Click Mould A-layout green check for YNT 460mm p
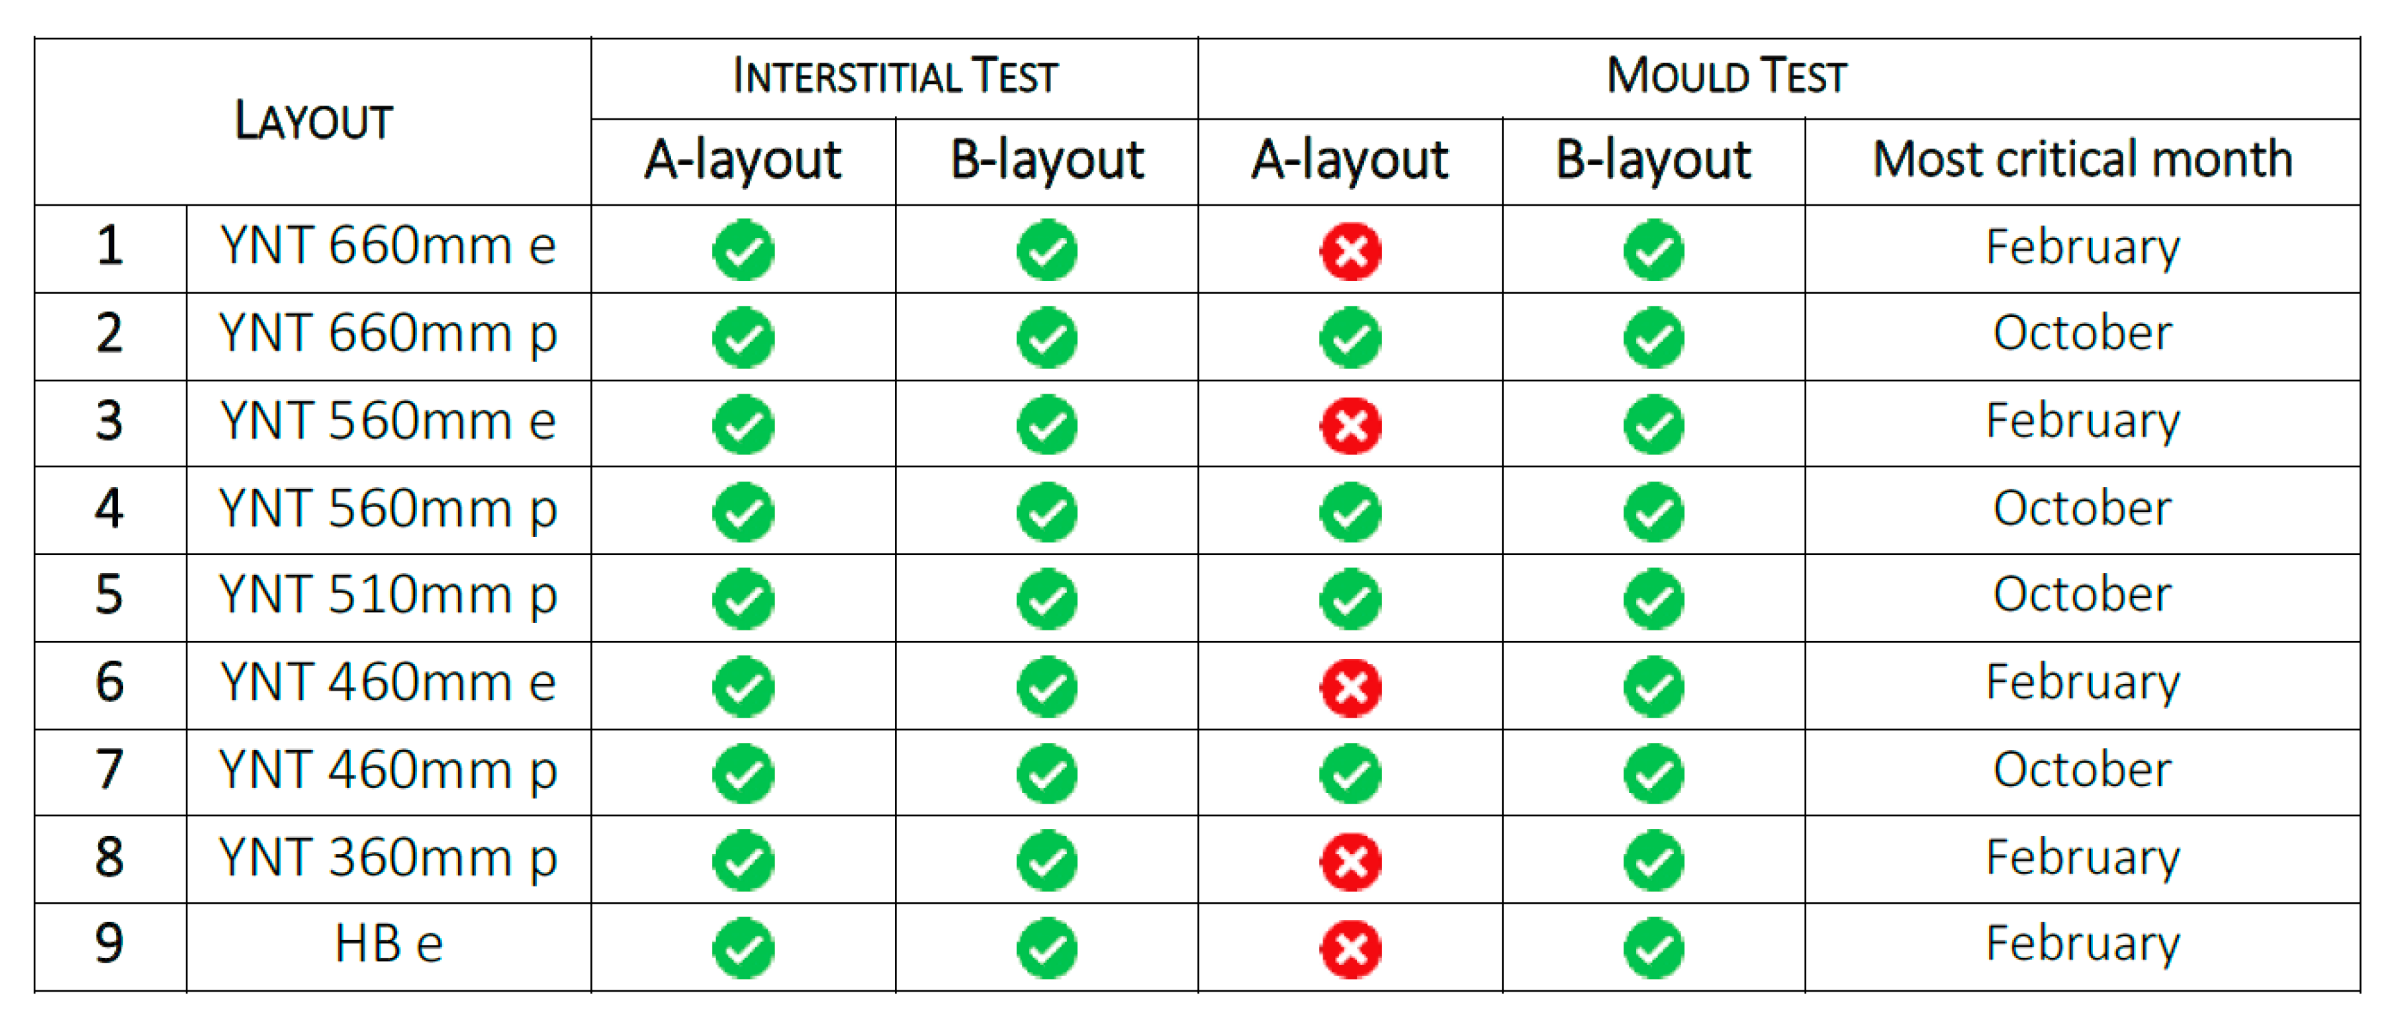This screenshot has height=1028, width=2392. click(1350, 774)
